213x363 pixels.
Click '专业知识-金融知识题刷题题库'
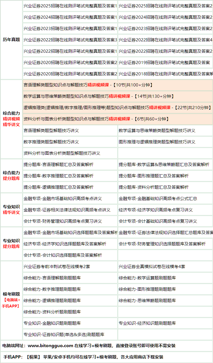[x=70, y=323]
